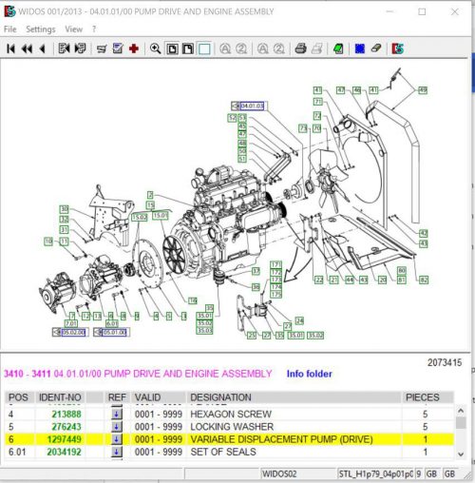Image resolution: width=475 pixels, height=483 pixels.
Task: Click position label 10 in the diagram
Action: click(48, 241)
